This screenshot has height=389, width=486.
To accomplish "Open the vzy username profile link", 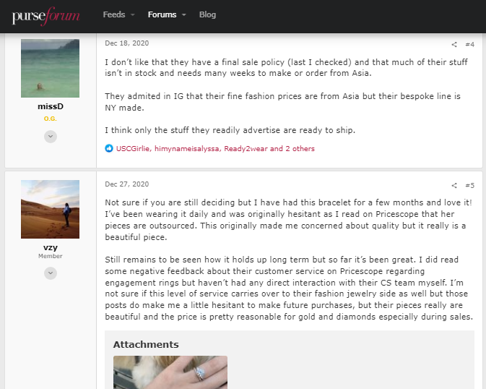I will [x=51, y=247].
